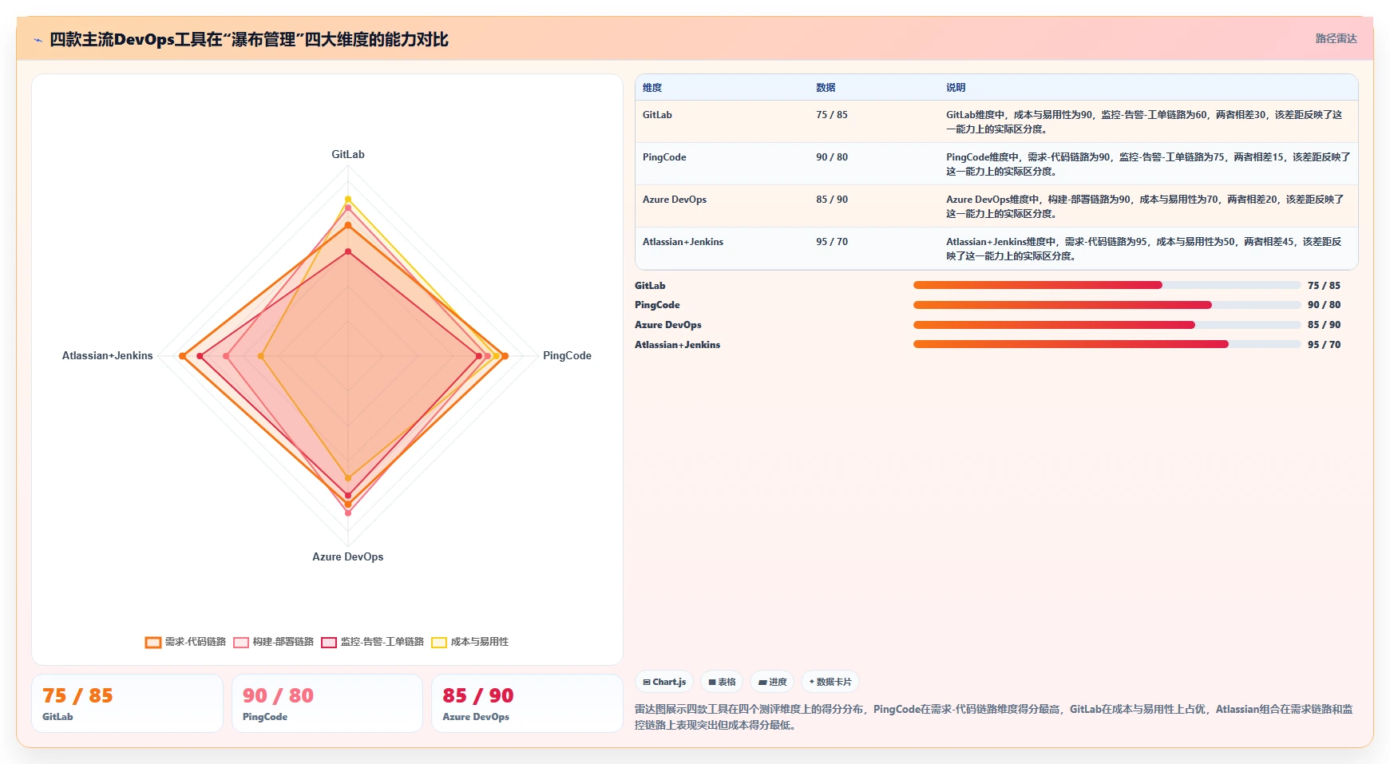This screenshot has width=1390, height=764.
Task: Toggle the 监控-告警-工单链路 legend series
Action: [x=372, y=642]
